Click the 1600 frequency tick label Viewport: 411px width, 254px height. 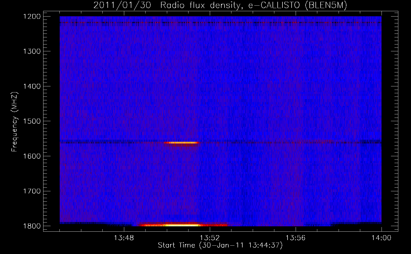pos(32,156)
